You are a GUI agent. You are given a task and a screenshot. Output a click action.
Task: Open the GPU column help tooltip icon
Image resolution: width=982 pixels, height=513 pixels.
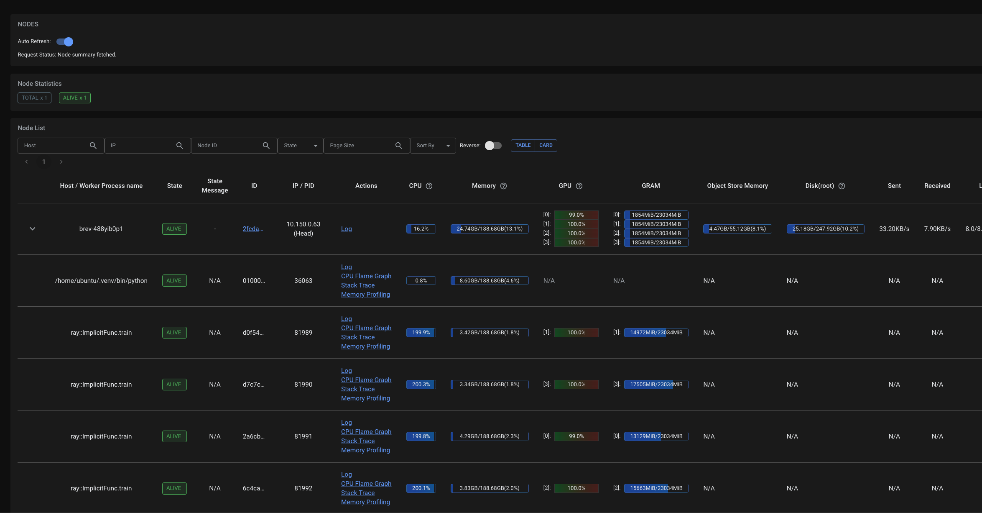tap(579, 186)
